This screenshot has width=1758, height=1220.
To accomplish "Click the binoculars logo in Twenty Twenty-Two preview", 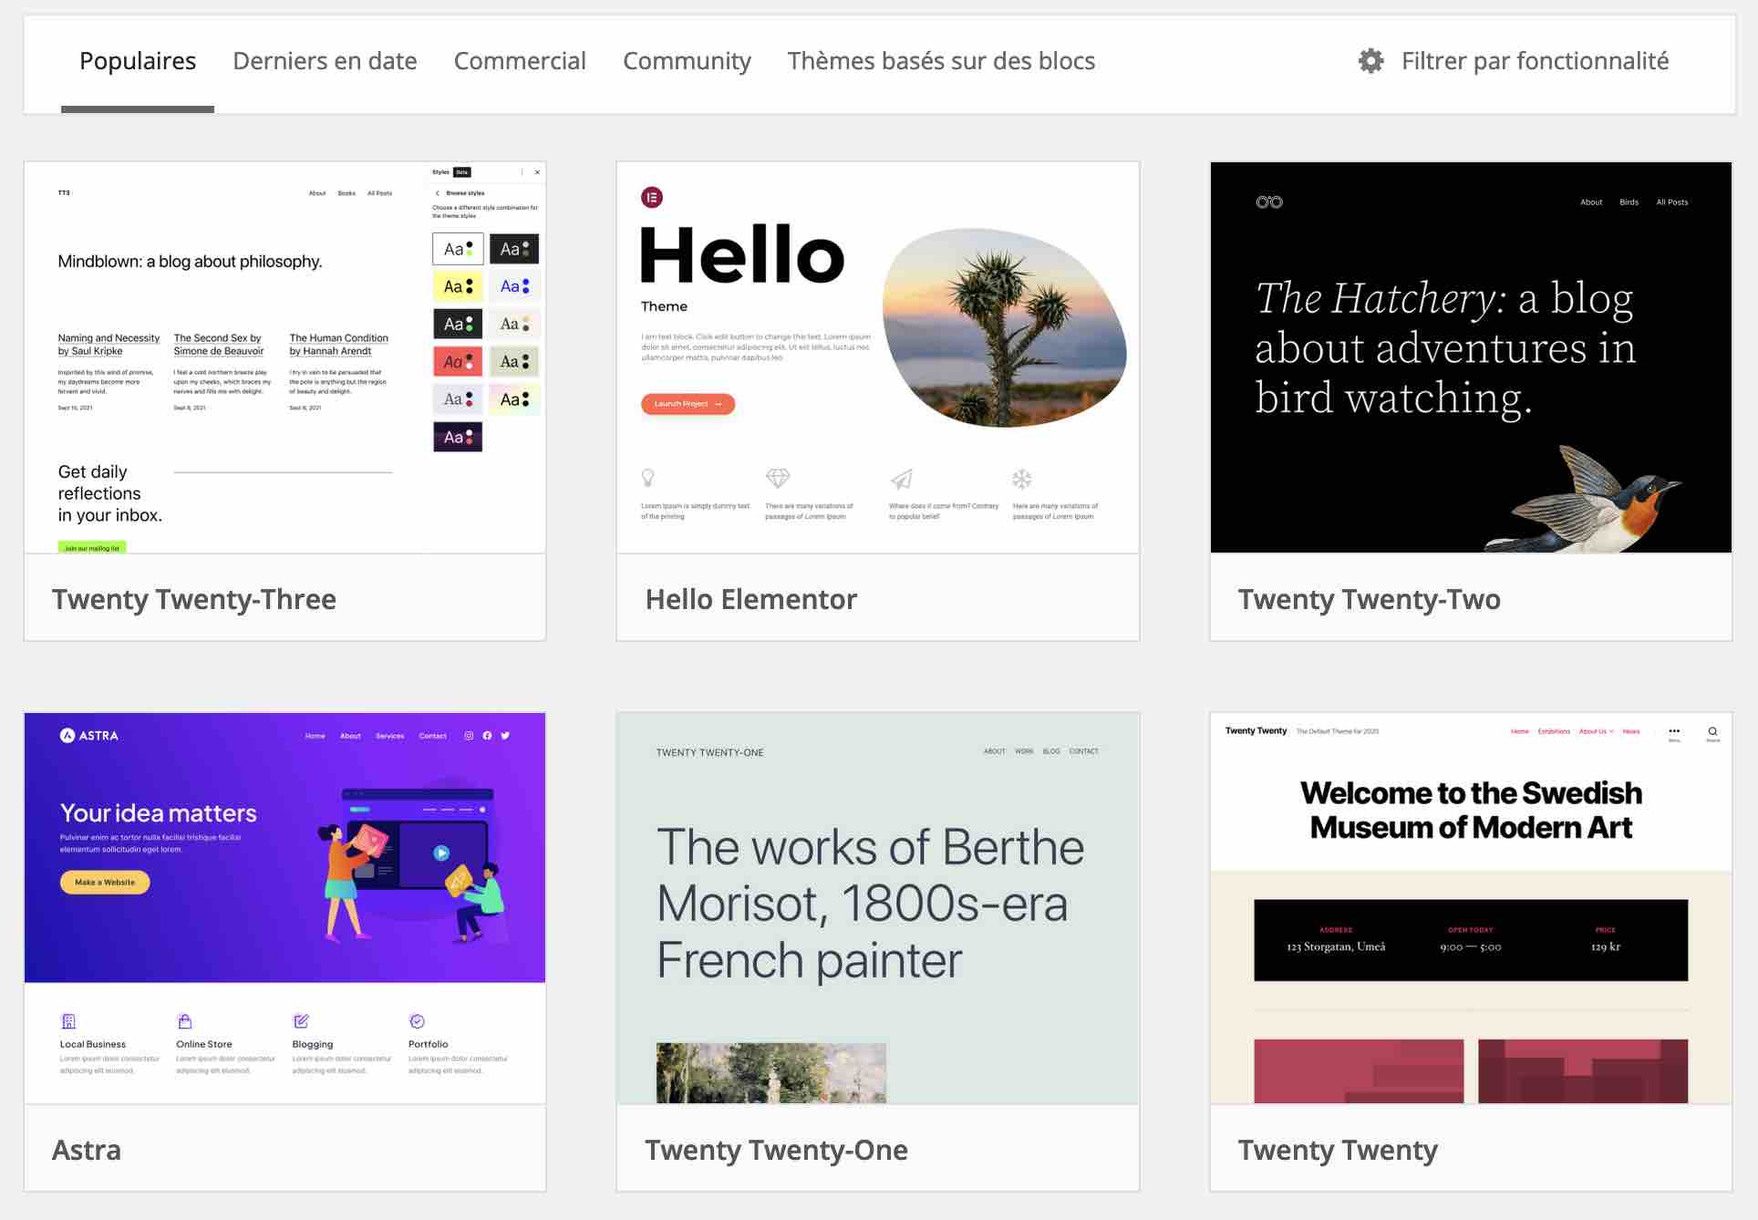I will pyautogui.click(x=1269, y=202).
